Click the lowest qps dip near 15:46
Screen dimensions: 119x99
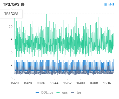coord(57,60)
